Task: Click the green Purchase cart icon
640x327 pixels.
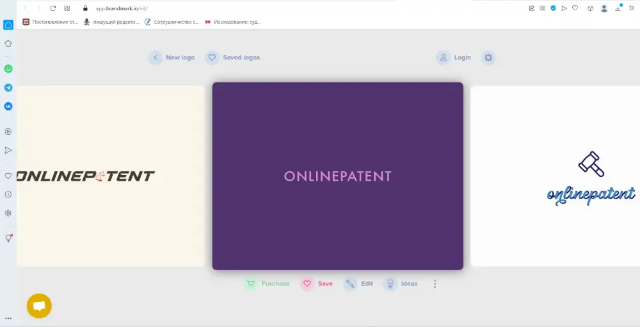Action: [250, 284]
